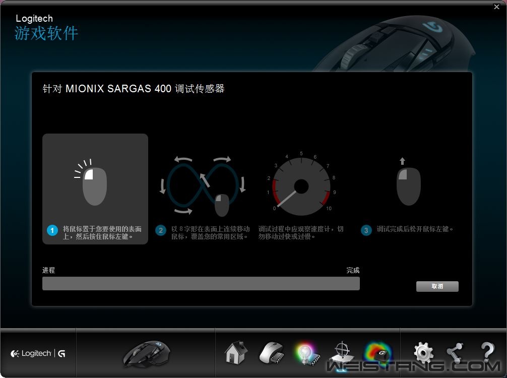Click the '调试完成后松开鼠标左键' instruction text

point(415,229)
